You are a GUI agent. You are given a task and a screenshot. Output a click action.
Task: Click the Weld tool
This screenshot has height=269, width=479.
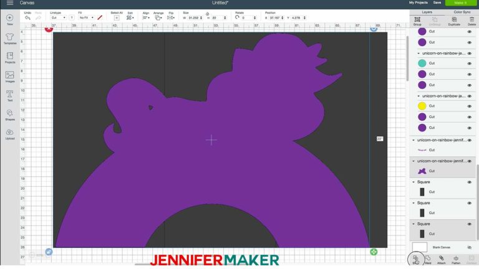(428, 260)
